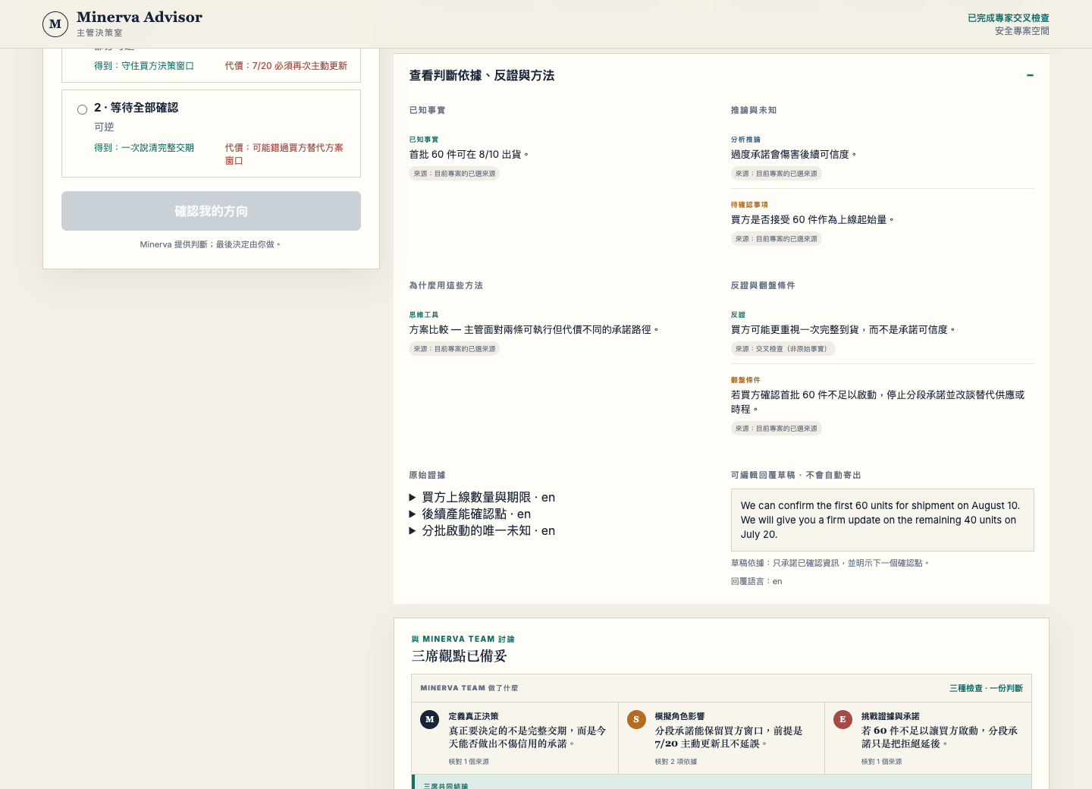Expand 後續產能確認點 raw evidence

[x=470, y=514]
